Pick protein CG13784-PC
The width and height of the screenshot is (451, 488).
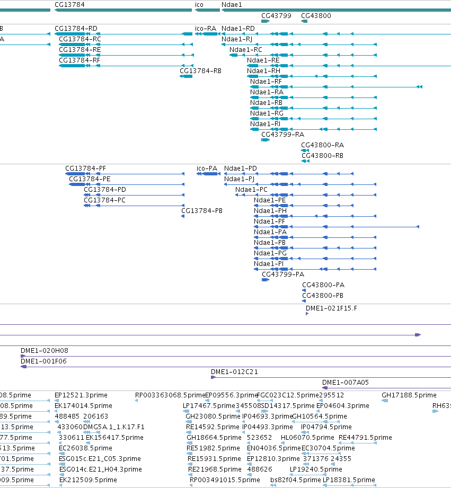pyautogui.click(x=134, y=206)
